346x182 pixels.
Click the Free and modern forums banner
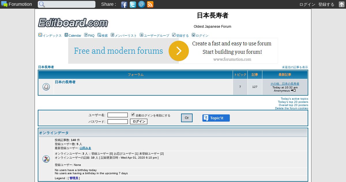pos(173,51)
